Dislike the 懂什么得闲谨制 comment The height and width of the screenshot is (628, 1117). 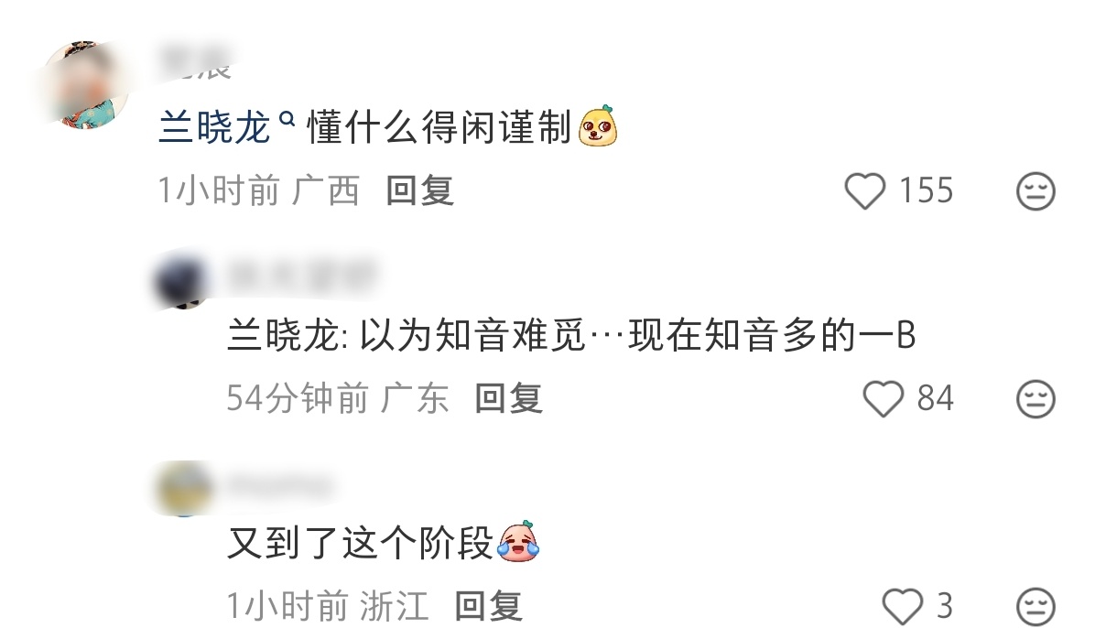(1036, 191)
